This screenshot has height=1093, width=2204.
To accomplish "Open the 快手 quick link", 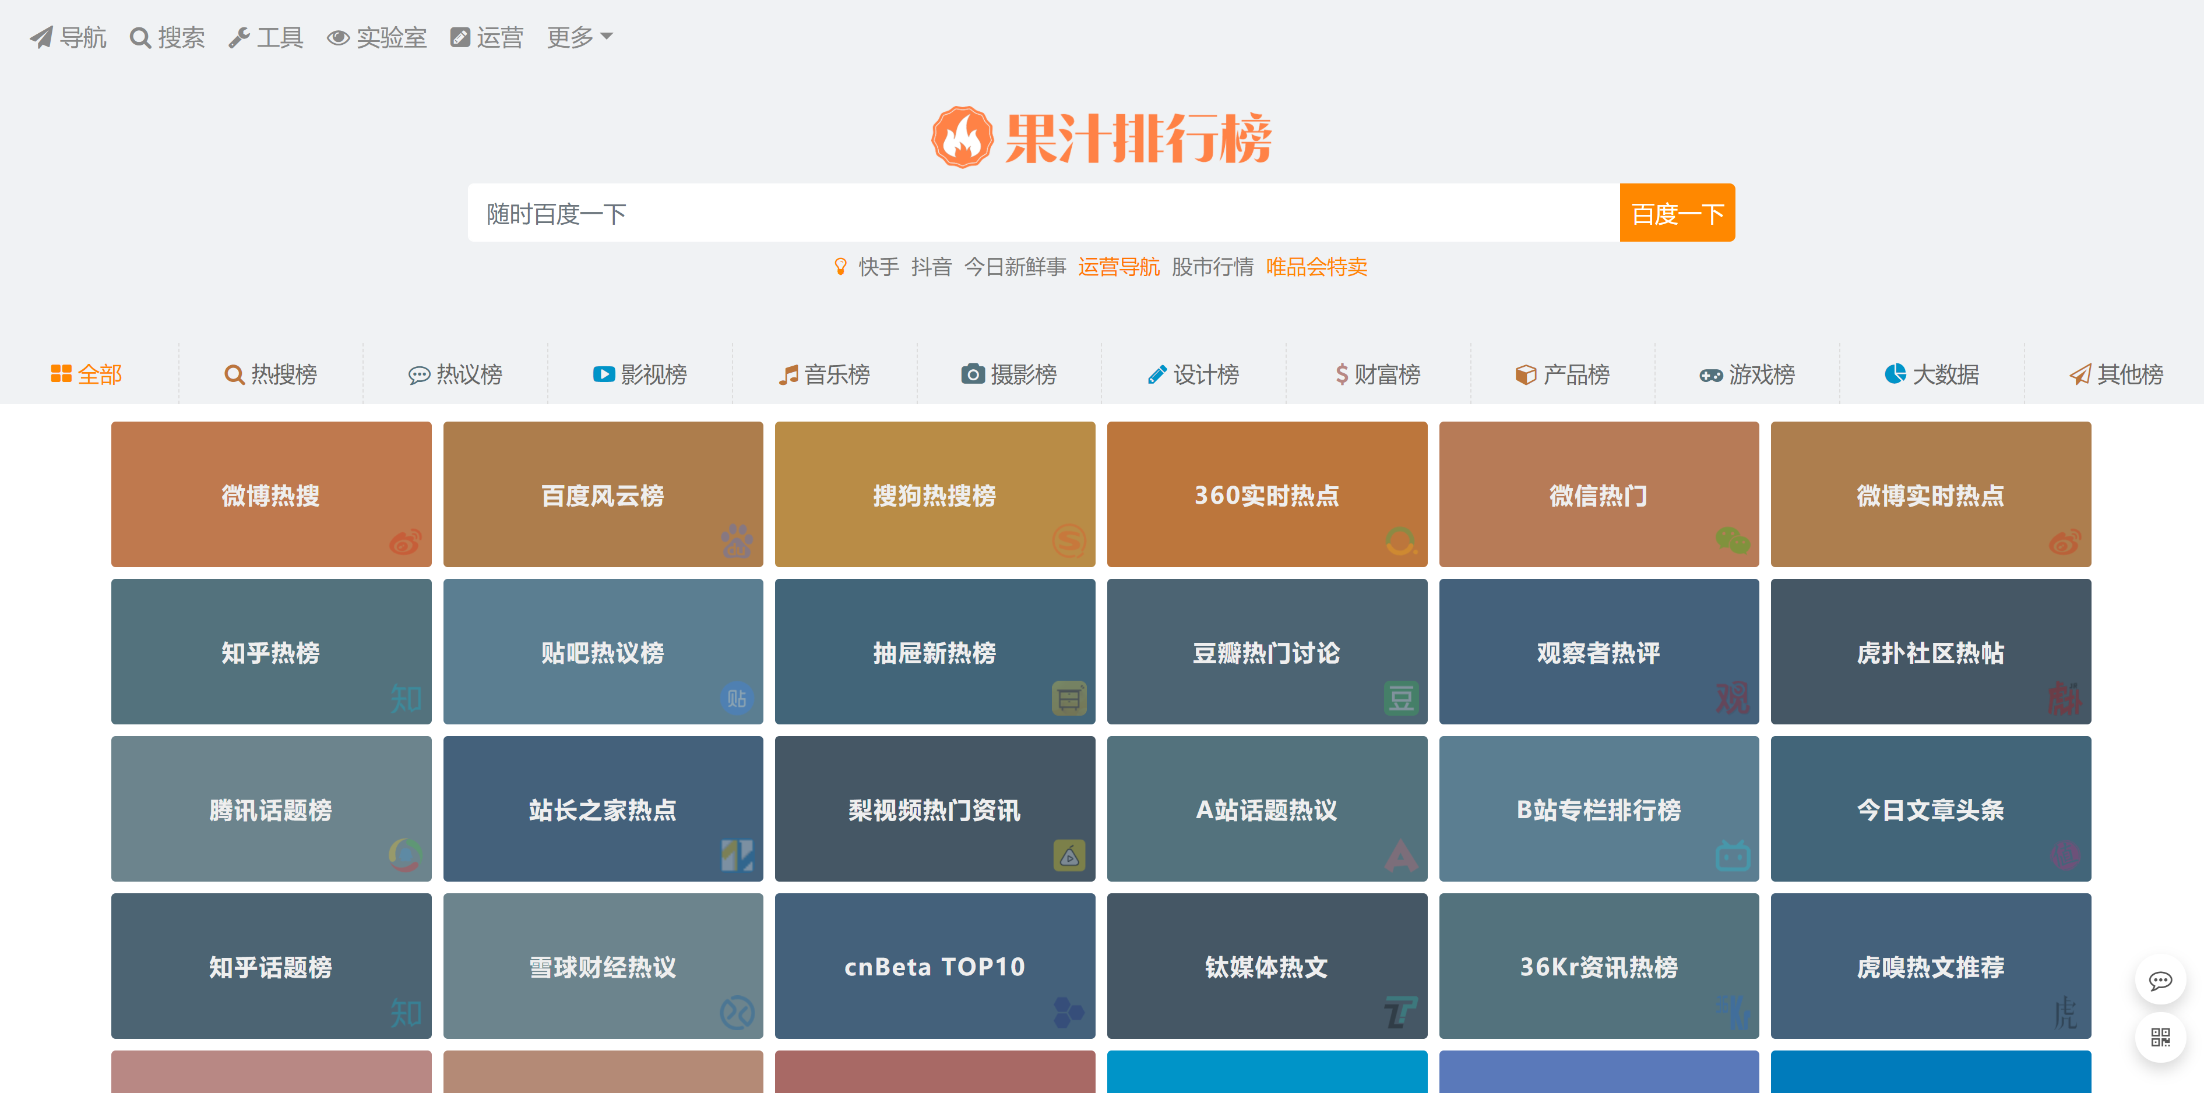I will [879, 267].
